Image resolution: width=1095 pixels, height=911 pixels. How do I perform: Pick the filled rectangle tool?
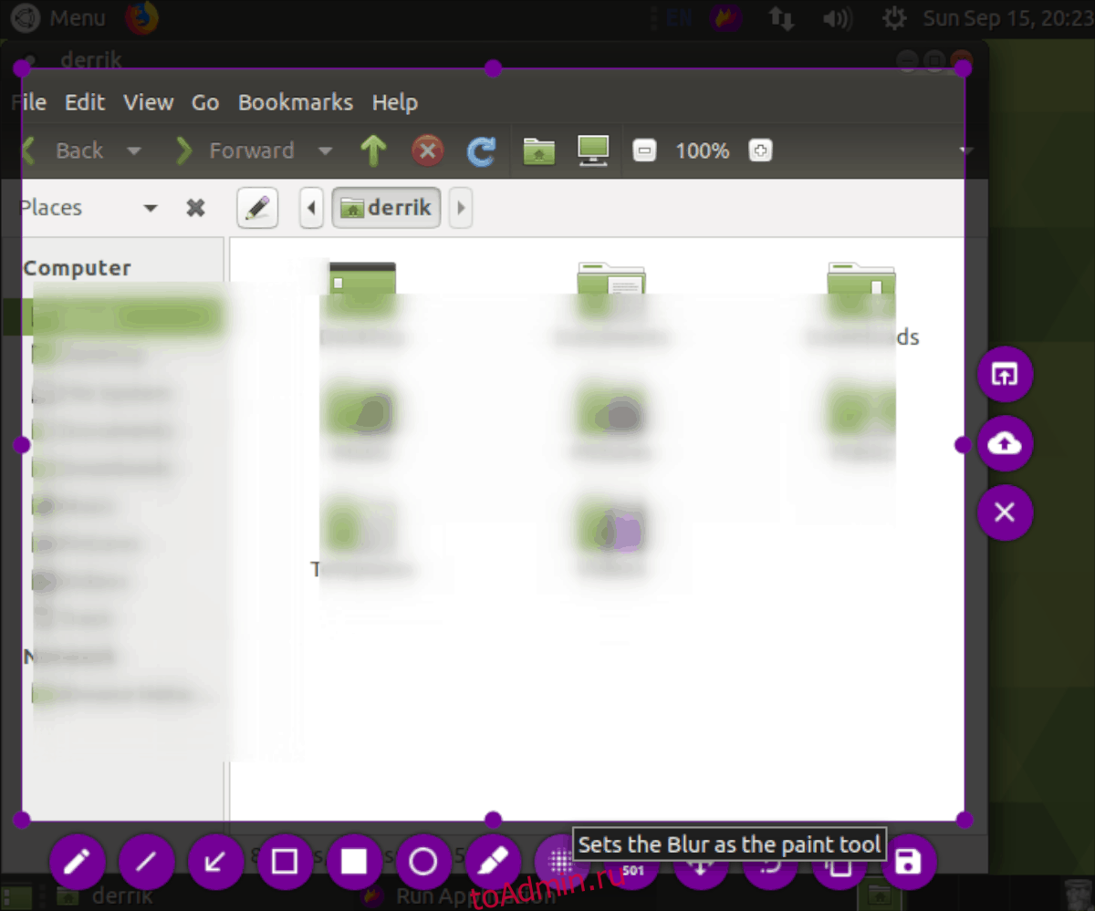tap(354, 862)
